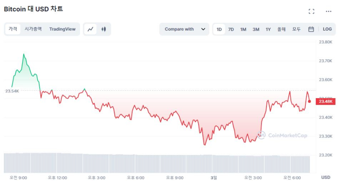Open the calendar date range picker
This screenshot has height=181, width=339.
click(311, 29)
